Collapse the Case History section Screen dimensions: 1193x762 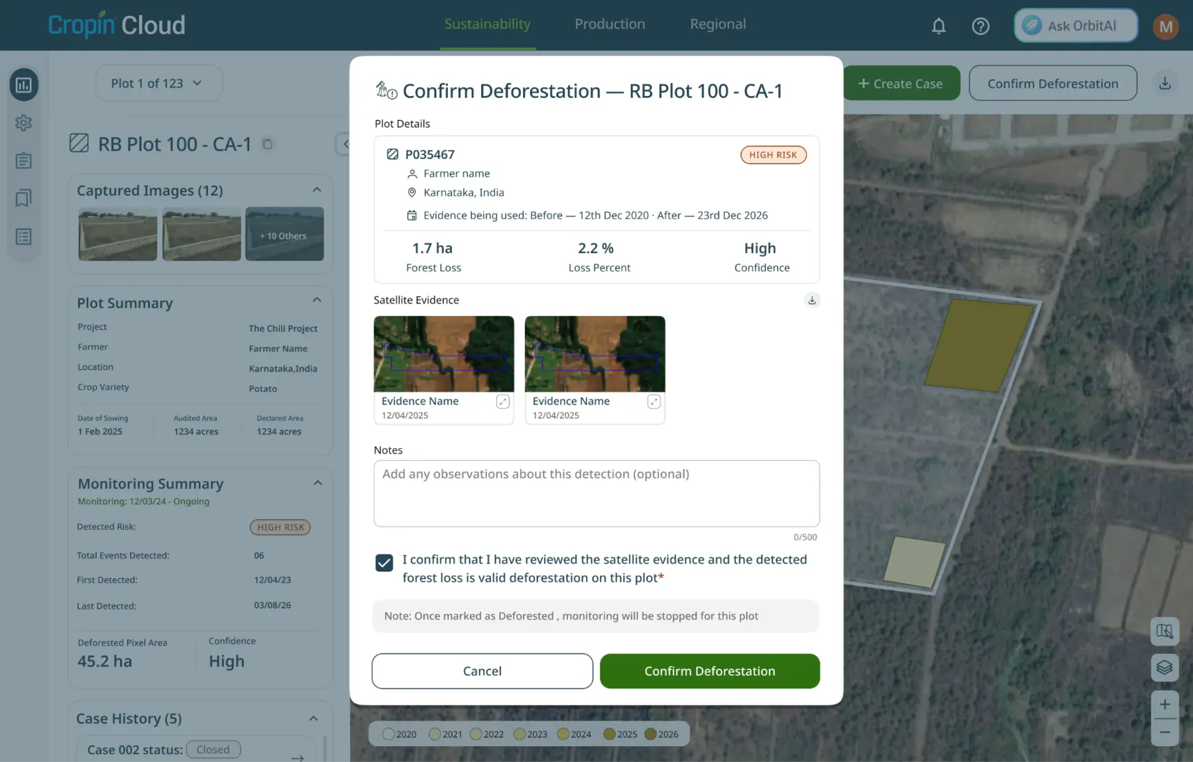click(313, 719)
